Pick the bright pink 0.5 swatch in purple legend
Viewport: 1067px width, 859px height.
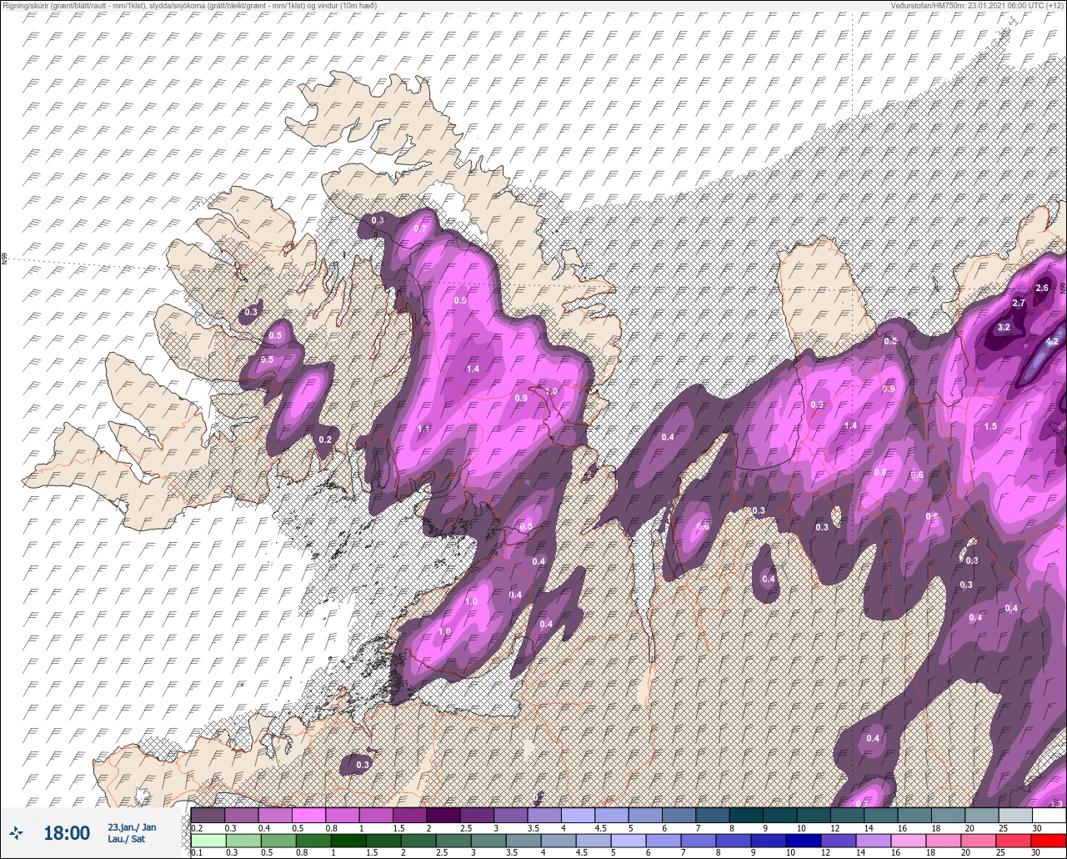click(308, 815)
